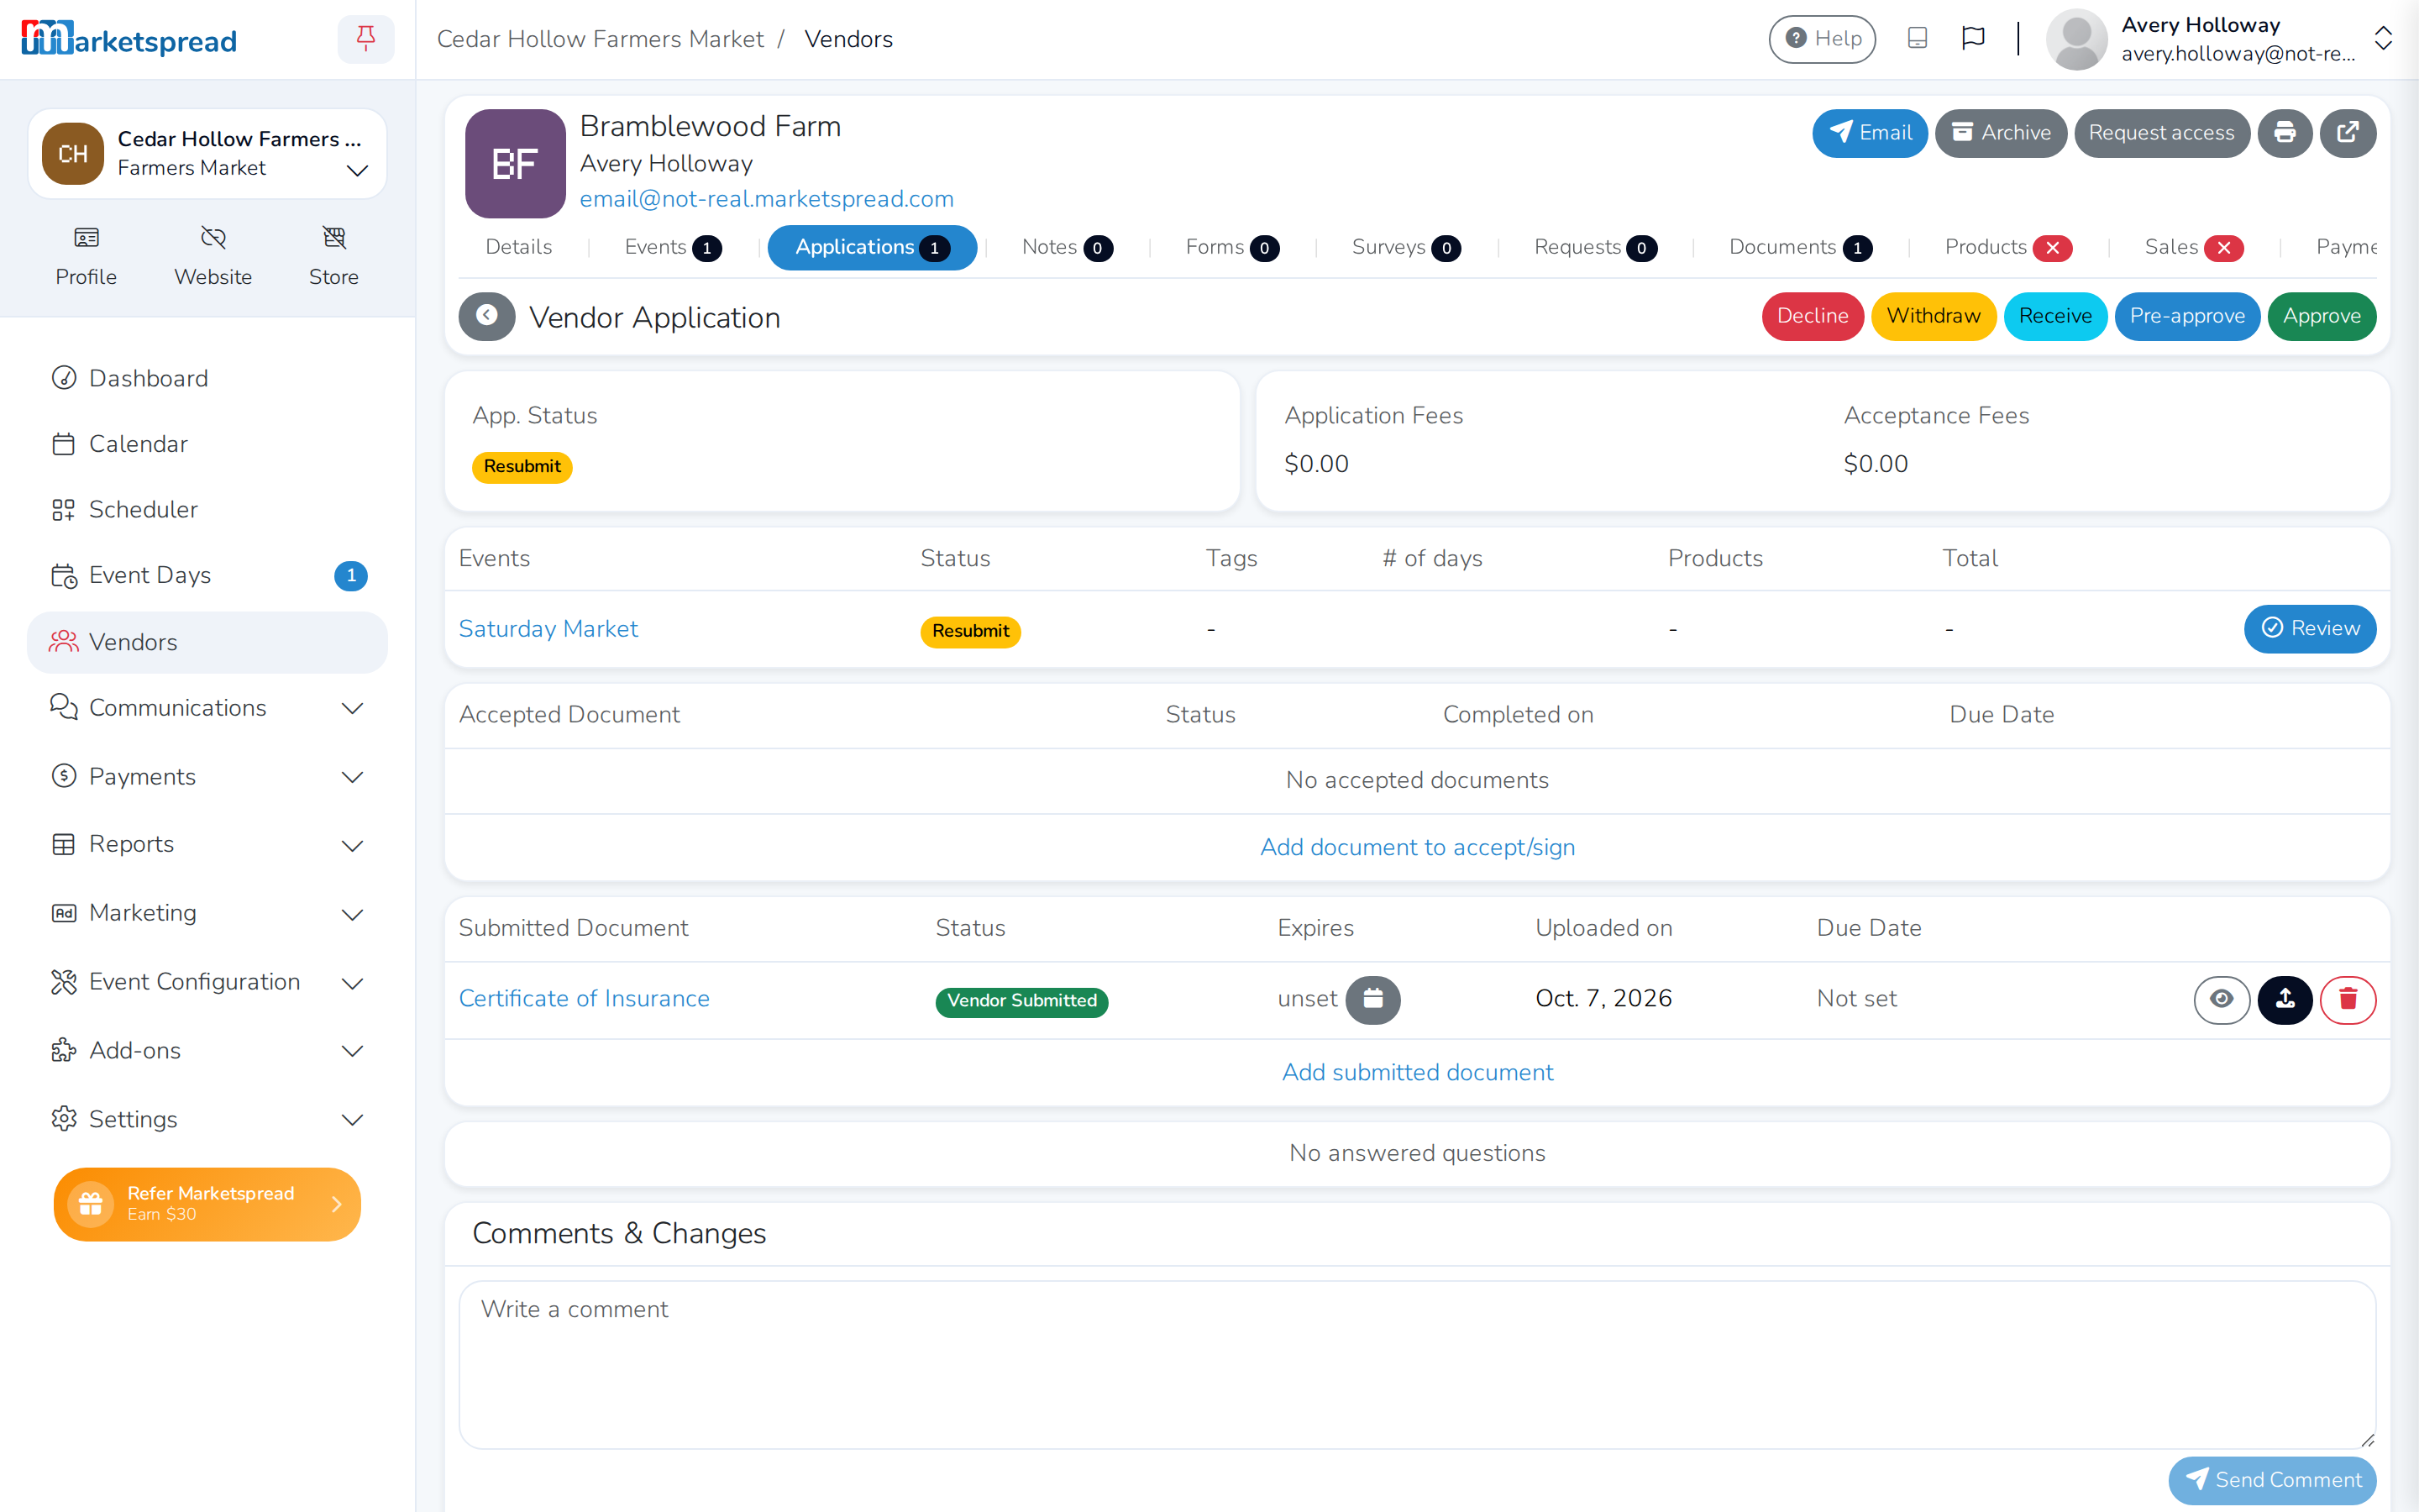
Task: Click Add document to accept/sign
Action: 1416,847
